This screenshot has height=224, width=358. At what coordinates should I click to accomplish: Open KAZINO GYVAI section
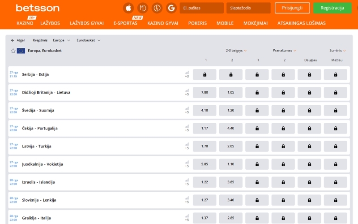[162, 23]
